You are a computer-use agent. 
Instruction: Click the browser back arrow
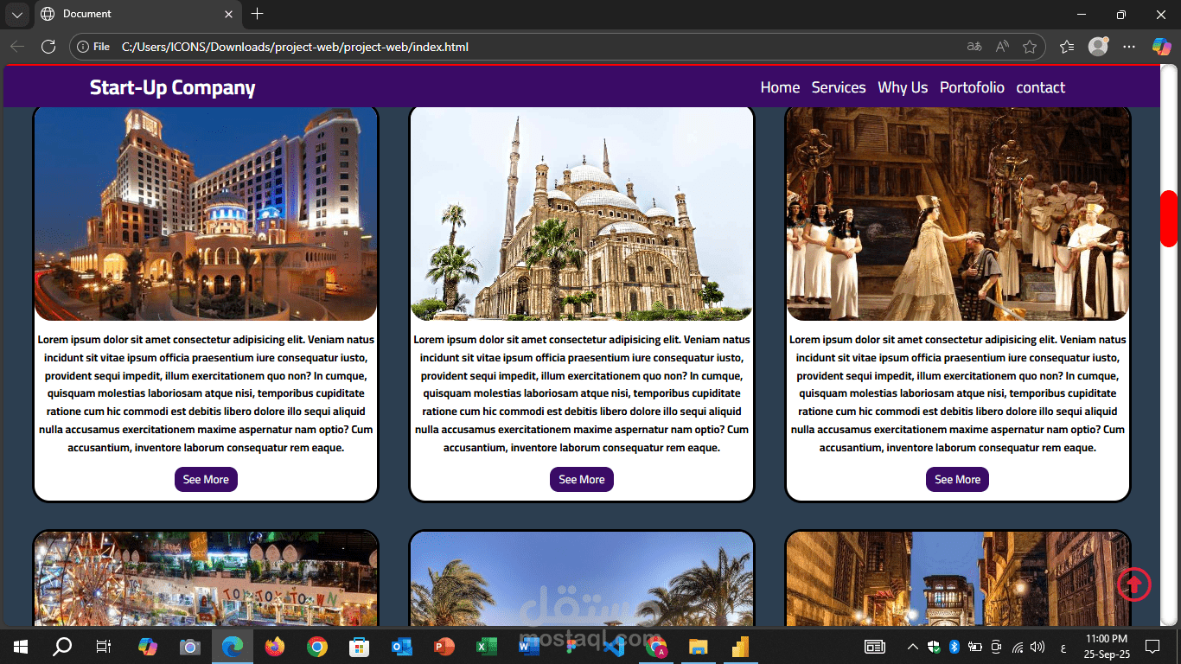[x=17, y=47]
